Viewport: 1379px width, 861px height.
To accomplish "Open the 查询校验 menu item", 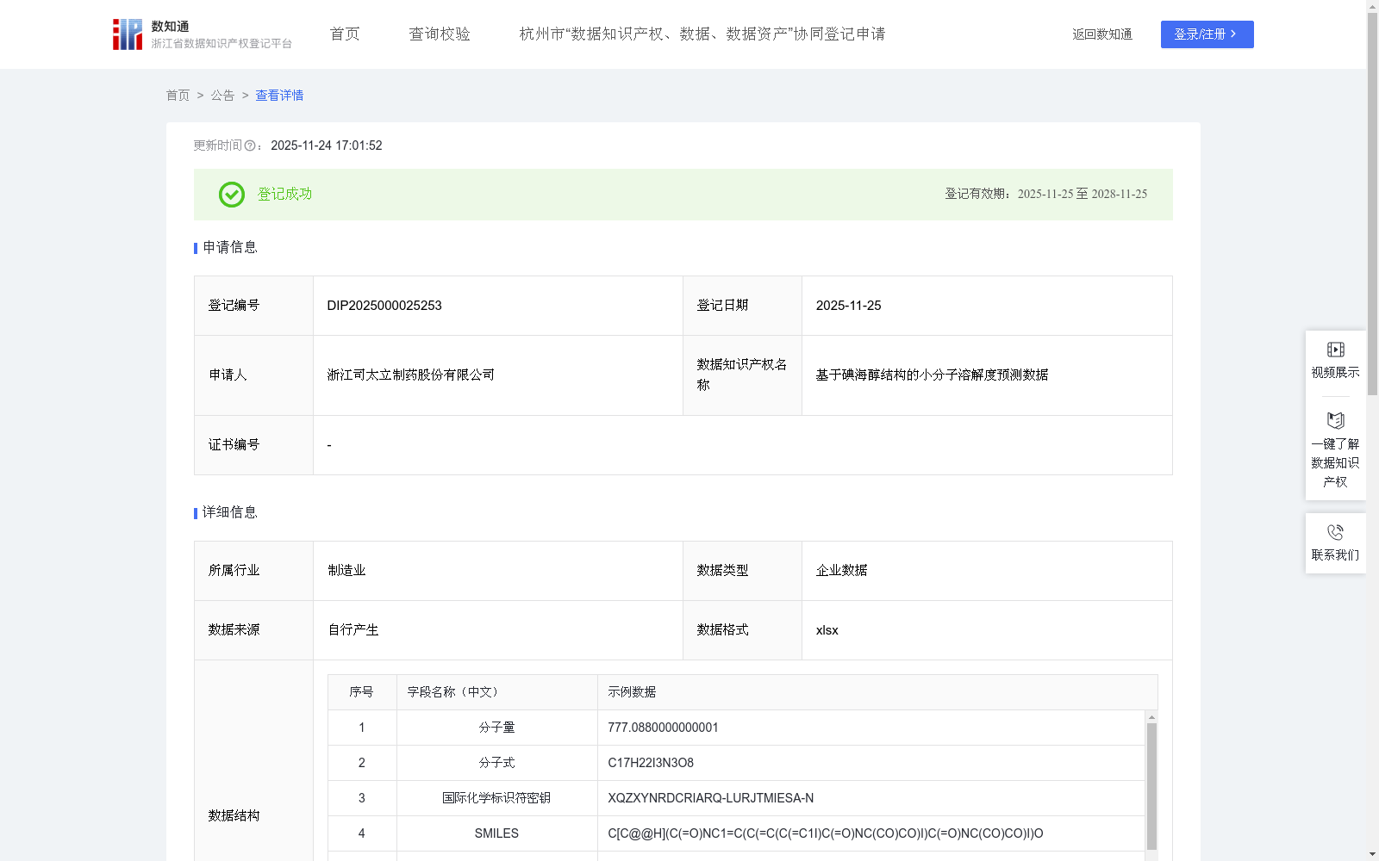I will pos(440,34).
